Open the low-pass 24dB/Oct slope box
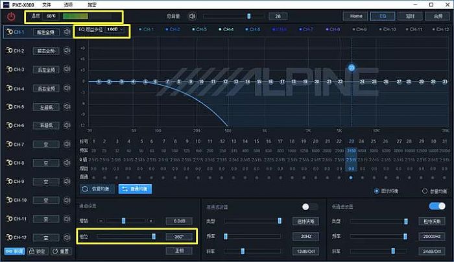The width and height of the screenshot is (454, 262). pos(432,251)
